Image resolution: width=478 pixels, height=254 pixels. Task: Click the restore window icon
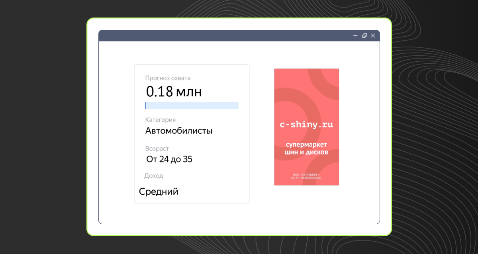pos(364,36)
